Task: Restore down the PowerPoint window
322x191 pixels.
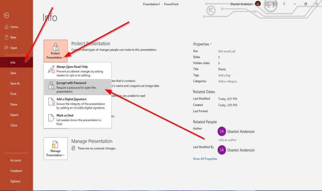Action: [x=305, y=4]
